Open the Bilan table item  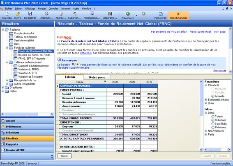pyautogui.click(x=16, y=44)
